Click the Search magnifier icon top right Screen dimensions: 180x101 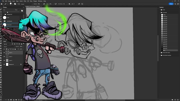[175, 4]
